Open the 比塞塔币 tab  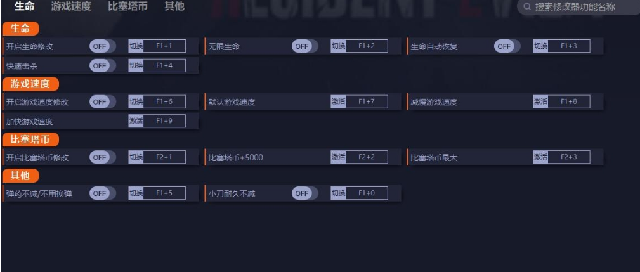[x=127, y=7]
